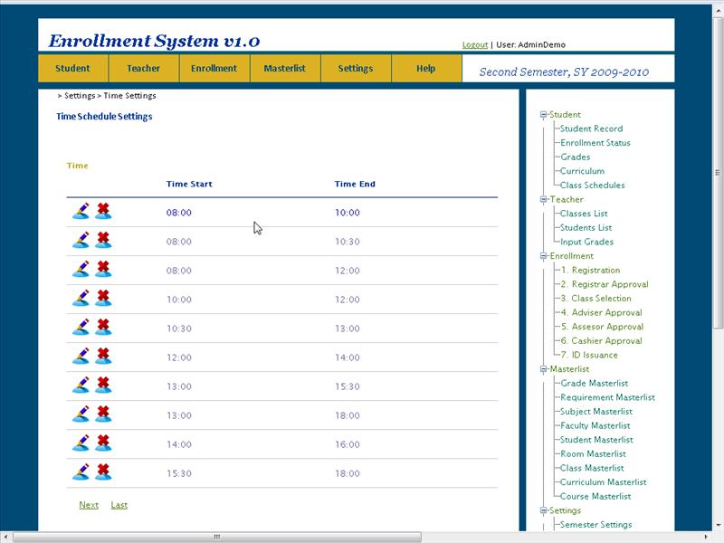Screen dimensions: 724x543
Task: Open Students List under Teacher
Action: 586,228
